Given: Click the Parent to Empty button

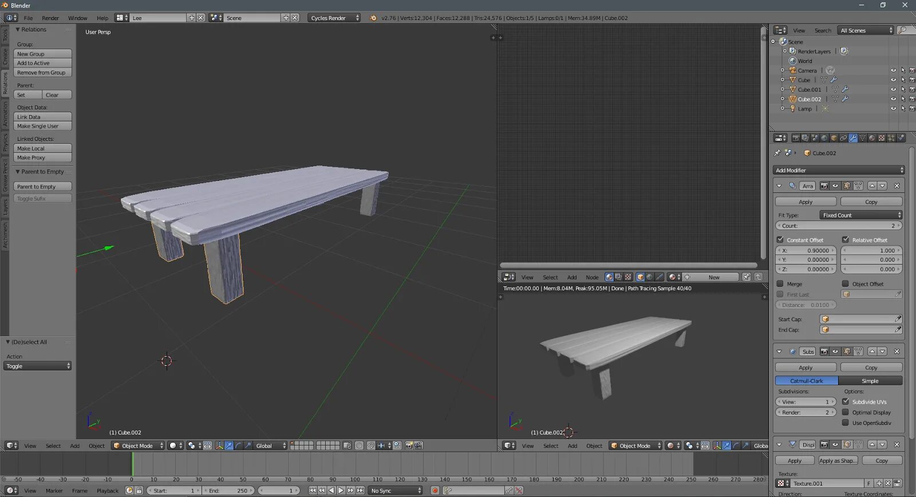Looking at the screenshot, I should coord(43,187).
